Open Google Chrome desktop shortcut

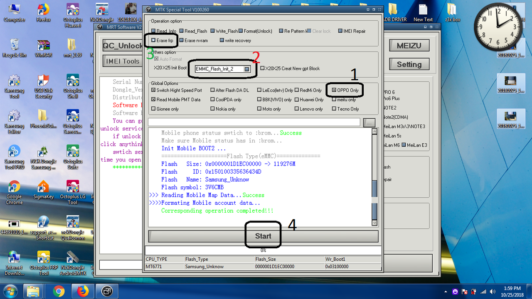14,192
